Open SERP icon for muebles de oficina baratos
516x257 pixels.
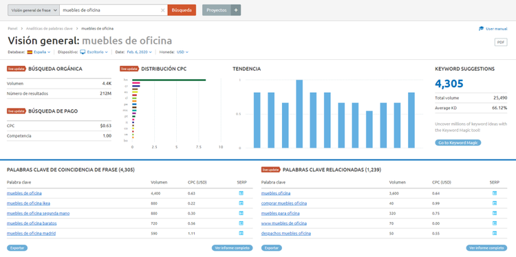[241, 223]
